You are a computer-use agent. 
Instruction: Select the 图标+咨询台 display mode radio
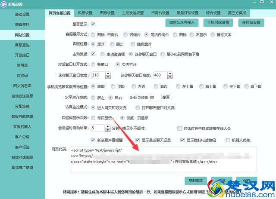tap(94, 34)
